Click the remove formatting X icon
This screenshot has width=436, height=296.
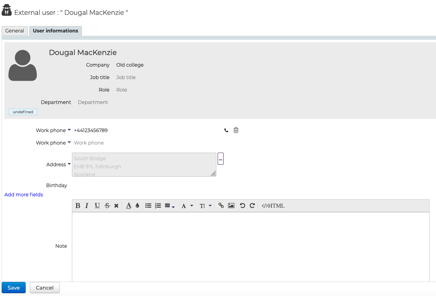point(116,206)
